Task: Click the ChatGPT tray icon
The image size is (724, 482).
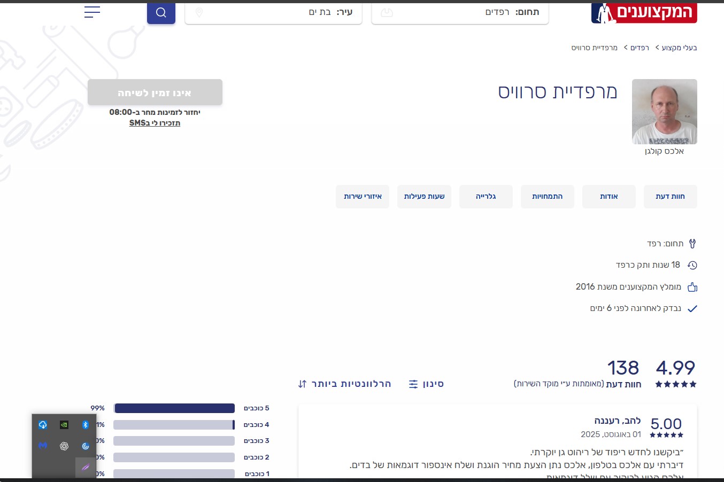Action: coord(64,446)
